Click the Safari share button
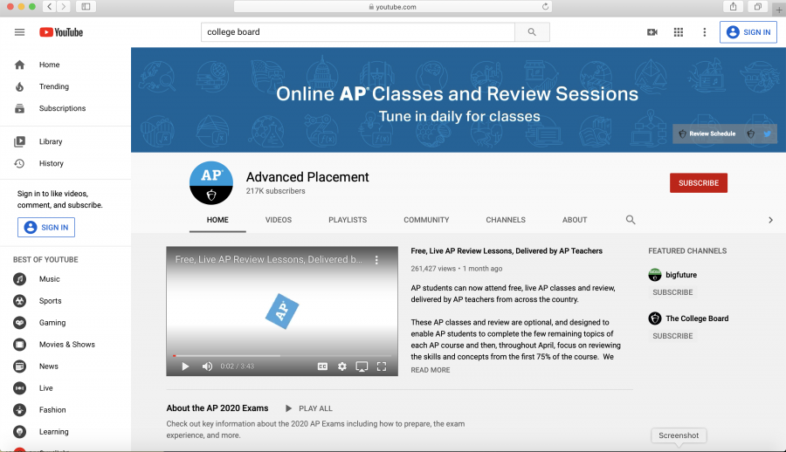The image size is (786, 452). (733, 6)
